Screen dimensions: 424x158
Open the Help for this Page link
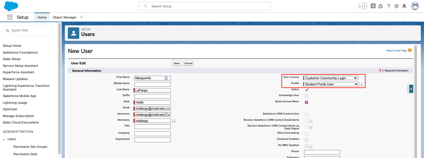[x=396, y=51]
